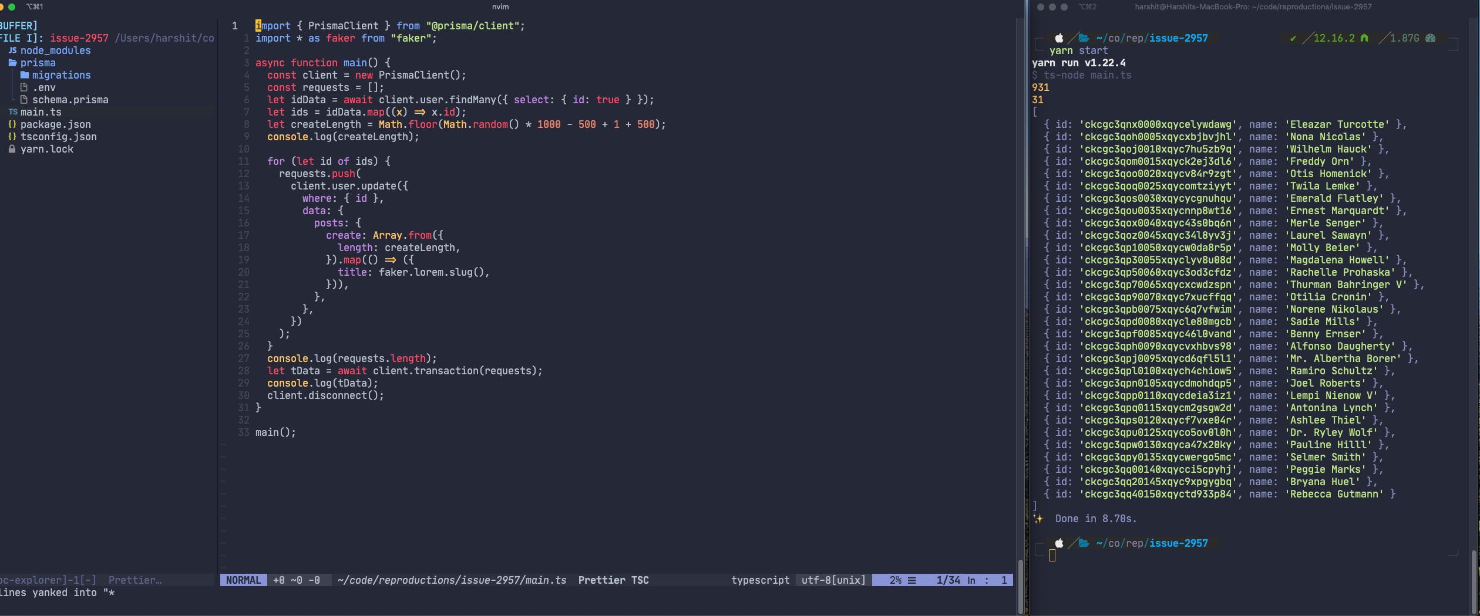Click the green checkmark in the terminal prompt
This screenshot has height=616, width=1480.
[1293, 38]
